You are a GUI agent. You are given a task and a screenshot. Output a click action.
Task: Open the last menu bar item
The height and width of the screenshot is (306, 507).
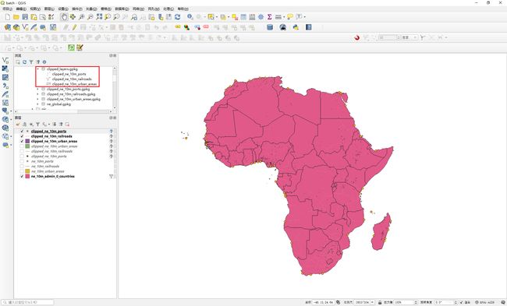(x=183, y=9)
